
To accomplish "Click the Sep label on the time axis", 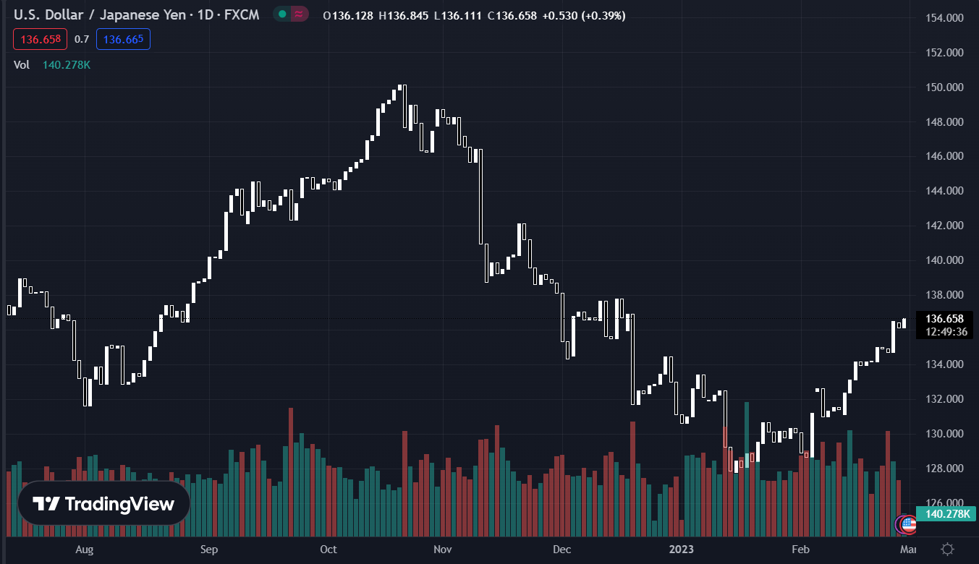I will pyautogui.click(x=208, y=550).
